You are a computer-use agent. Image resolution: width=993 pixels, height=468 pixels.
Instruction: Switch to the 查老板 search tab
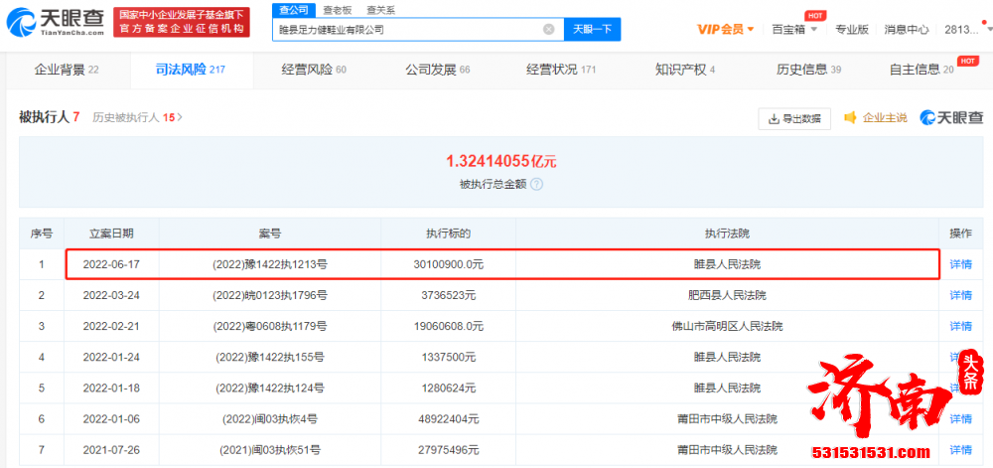[338, 9]
